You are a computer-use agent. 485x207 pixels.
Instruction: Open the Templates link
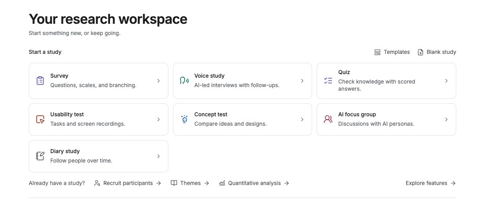pos(392,52)
